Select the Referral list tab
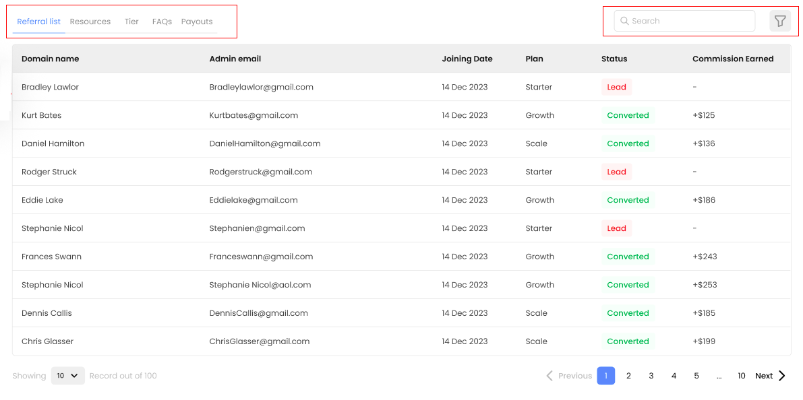Screen dimensions: 803x400 coord(38,22)
